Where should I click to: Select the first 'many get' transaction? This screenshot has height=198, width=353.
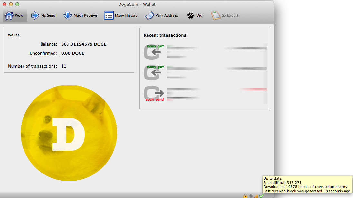tap(205, 52)
